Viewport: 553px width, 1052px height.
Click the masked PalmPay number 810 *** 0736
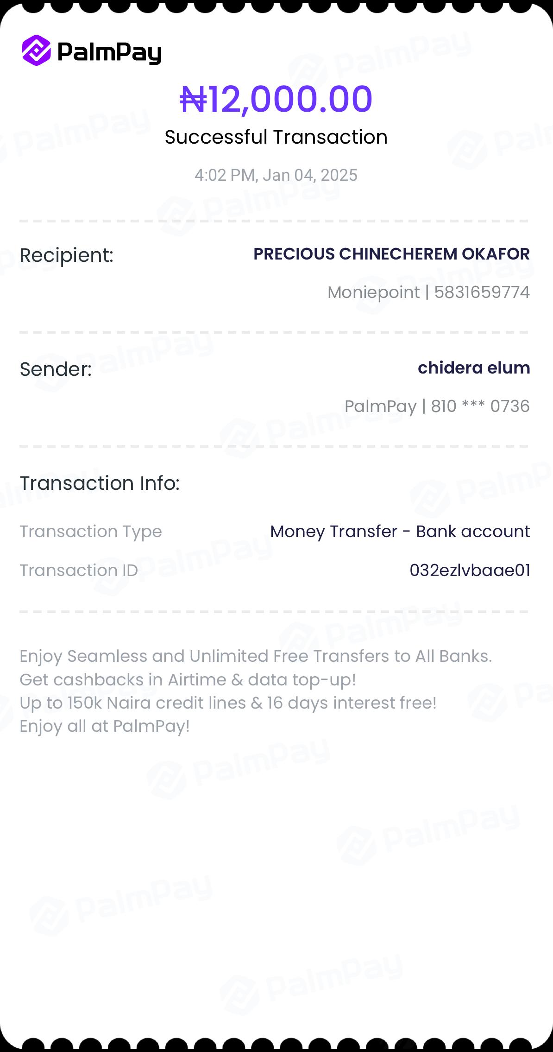tap(480, 406)
